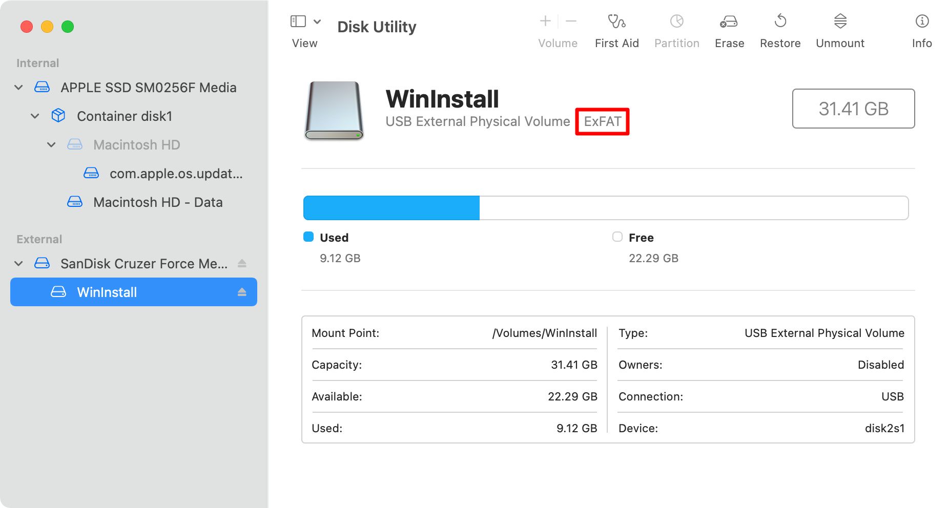Unmount the selected volume
Image resolution: width=948 pixels, height=508 pixels.
point(839,28)
